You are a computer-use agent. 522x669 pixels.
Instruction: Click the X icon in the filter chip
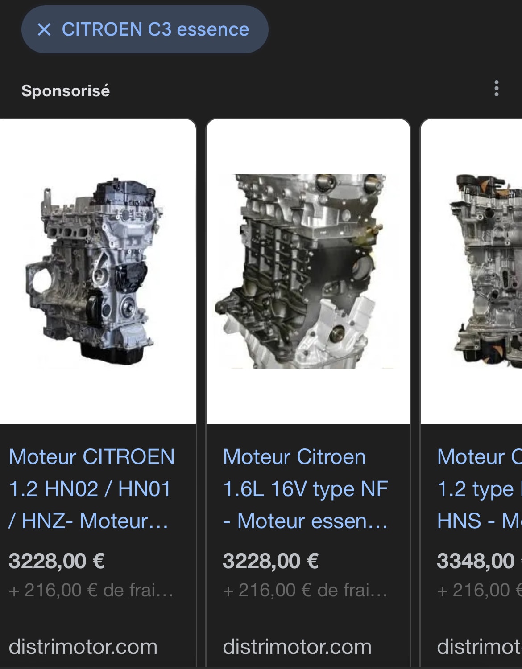[44, 29]
